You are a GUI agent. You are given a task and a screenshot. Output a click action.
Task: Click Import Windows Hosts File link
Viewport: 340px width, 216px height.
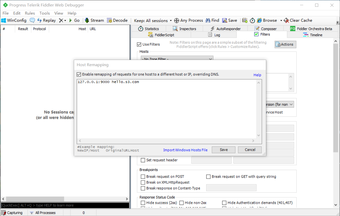pyautogui.click(x=185, y=150)
